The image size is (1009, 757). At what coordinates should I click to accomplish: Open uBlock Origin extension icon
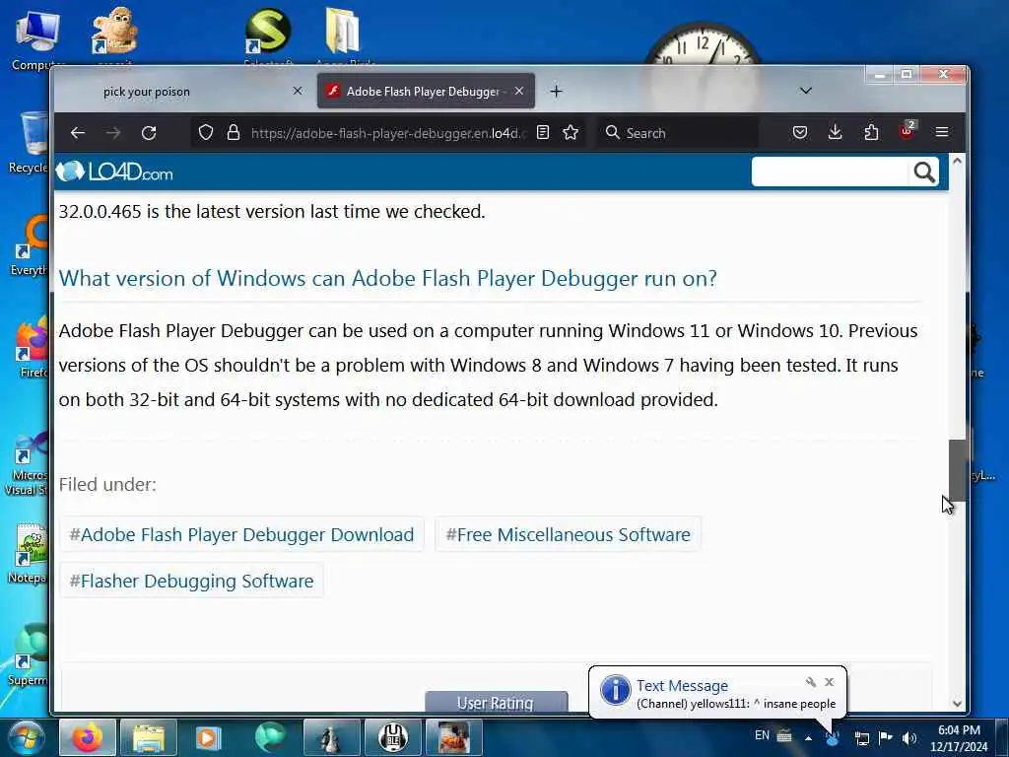907,131
